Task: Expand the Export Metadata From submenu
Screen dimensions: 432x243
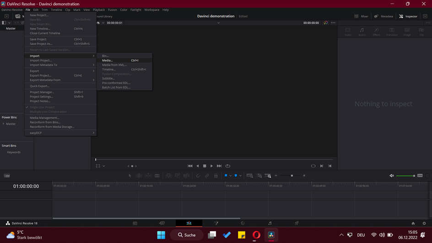Action: click(60, 80)
